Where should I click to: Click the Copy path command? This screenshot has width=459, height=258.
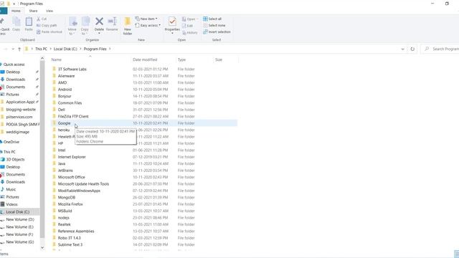point(47,26)
